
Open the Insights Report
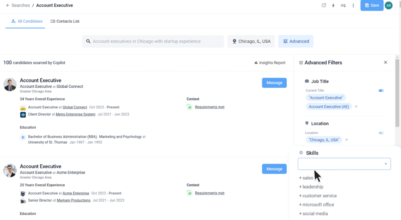pos(270,63)
